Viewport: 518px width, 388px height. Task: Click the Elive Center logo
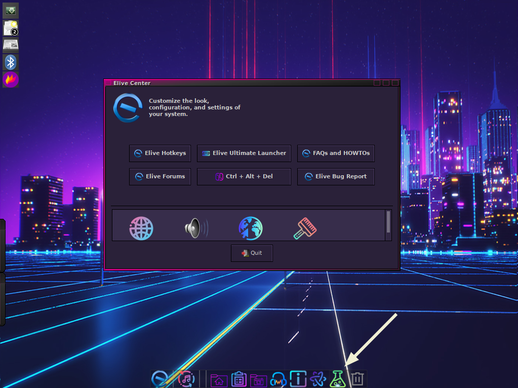click(128, 108)
